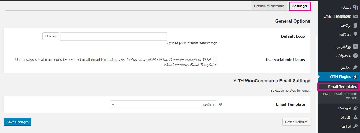This screenshot has width=360, height=133.
Task: Click the WooCommerce (ووکامرس) logo icon
Action: tap(355, 46)
